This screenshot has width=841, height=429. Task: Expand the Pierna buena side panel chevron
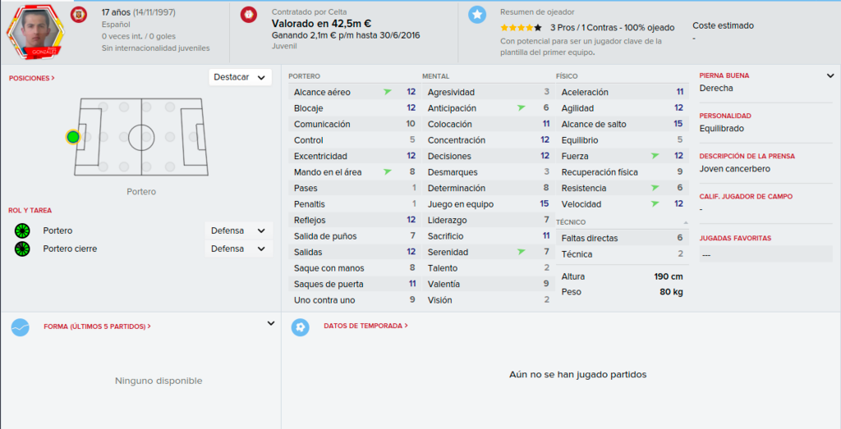[x=830, y=76]
